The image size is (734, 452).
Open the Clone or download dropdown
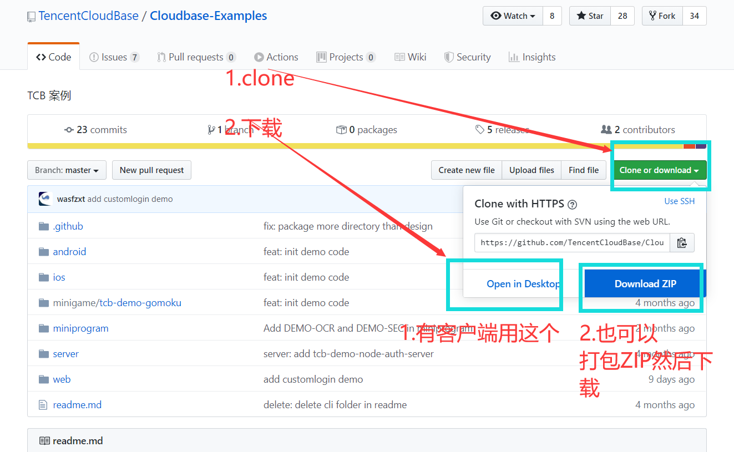[x=659, y=170]
